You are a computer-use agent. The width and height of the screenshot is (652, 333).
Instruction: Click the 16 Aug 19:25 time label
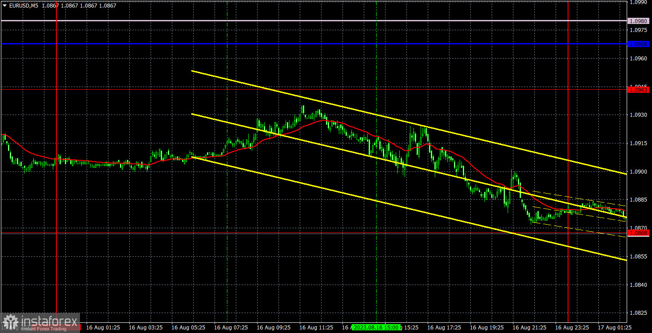pos(487,327)
